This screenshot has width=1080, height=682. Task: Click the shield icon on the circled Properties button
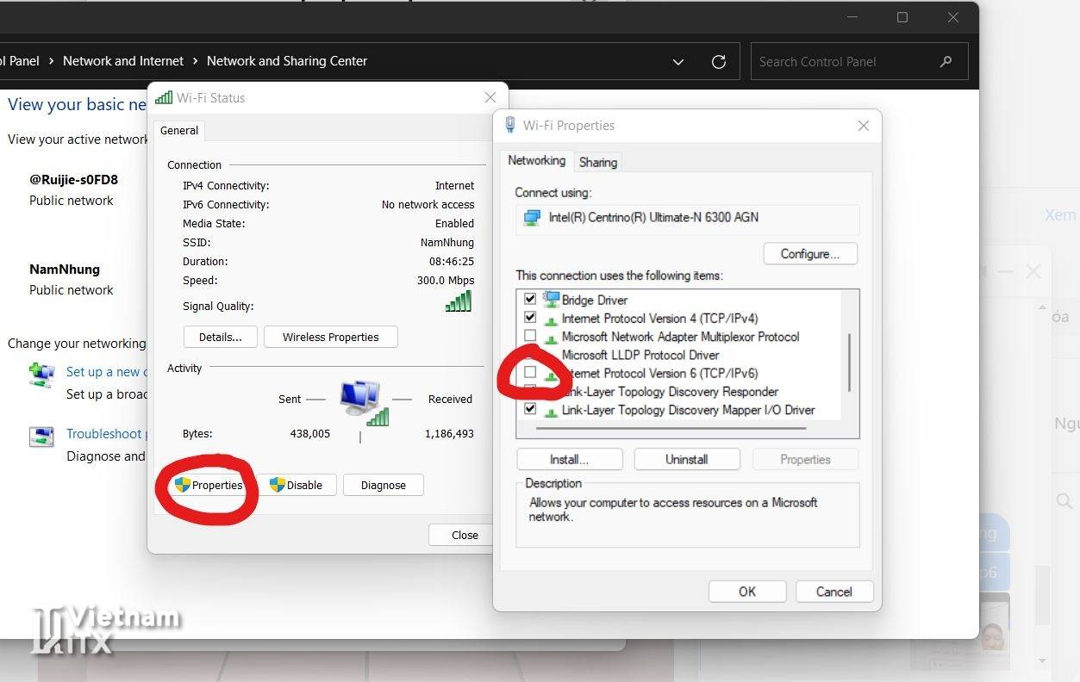(181, 485)
